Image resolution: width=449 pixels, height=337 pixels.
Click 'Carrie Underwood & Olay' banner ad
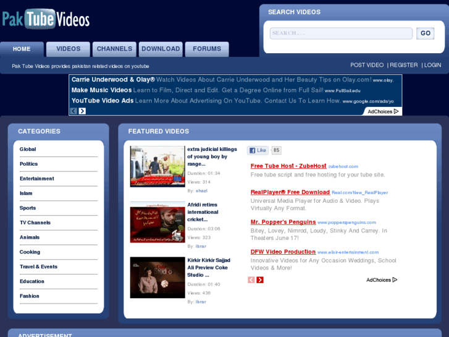pyautogui.click(x=113, y=79)
